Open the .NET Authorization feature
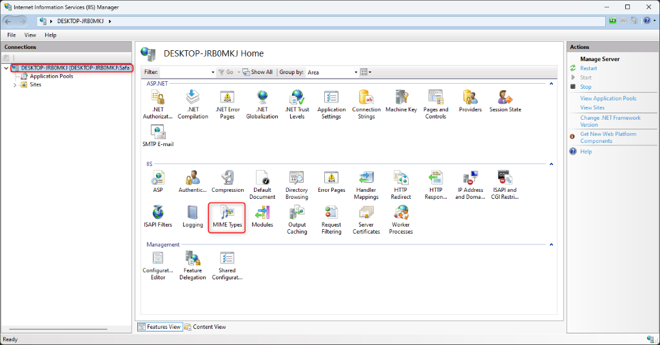This screenshot has width=660, height=345. pos(158,105)
